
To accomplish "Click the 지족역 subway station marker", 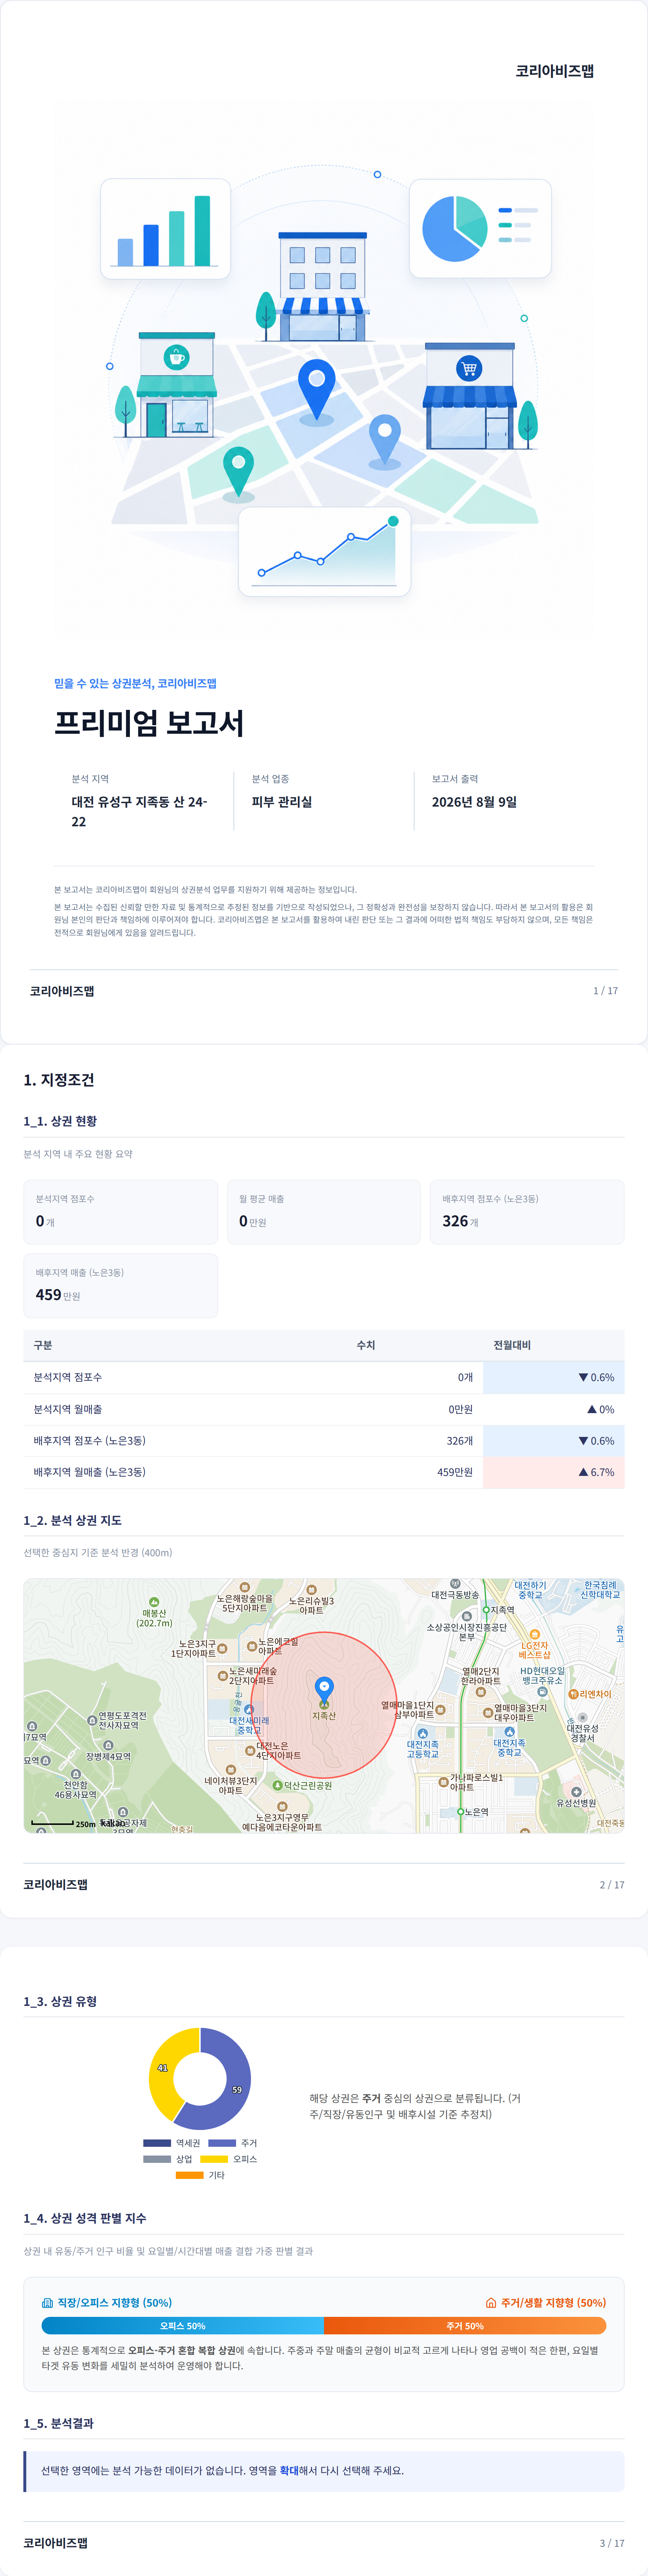I will pyautogui.click(x=486, y=1610).
